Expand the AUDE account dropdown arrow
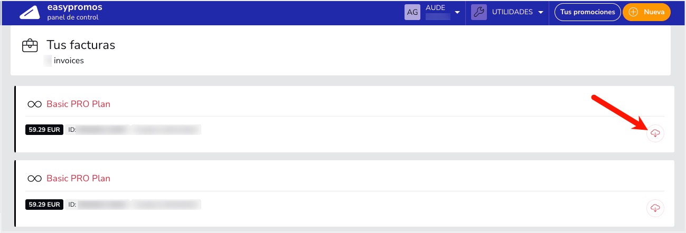686x233 pixels. [x=457, y=13]
